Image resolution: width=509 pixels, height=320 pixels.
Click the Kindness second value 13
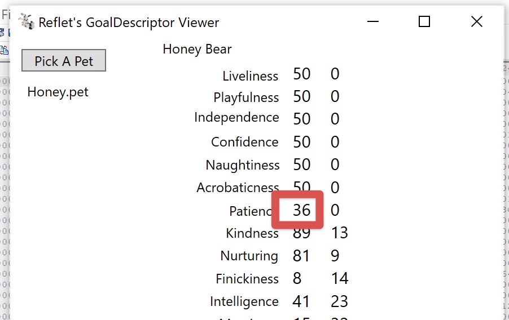tap(339, 233)
